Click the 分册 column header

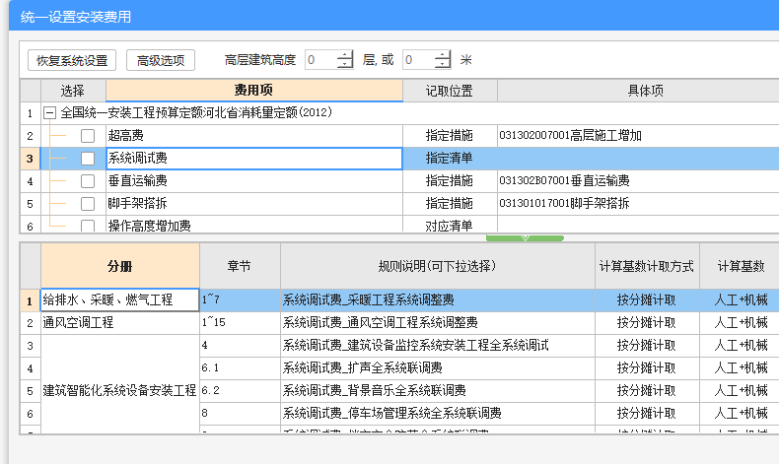pyautogui.click(x=120, y=267)
